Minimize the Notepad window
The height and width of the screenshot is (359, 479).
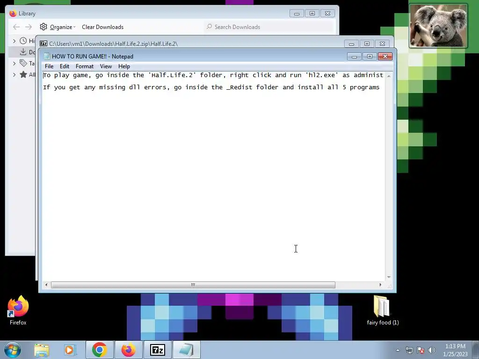pos(355,57)
